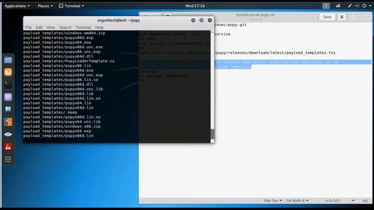Viewport: 374px width, 210px height.
Task: Open the Files manager from the dock
Action: click(8, 60)
